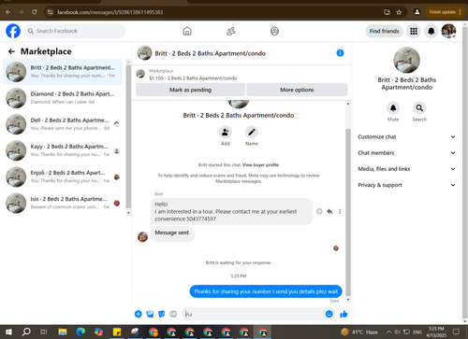468x339 pixels.
Task: Reload the page in browser
Action: [35, 12]
